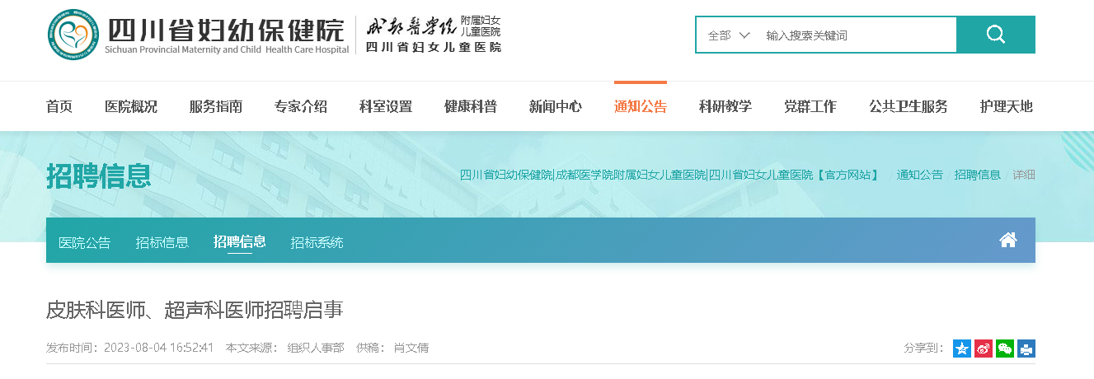Share article to WeChat
Viewport: 1094px width, 379px height.
click(x=1005, y=349)
